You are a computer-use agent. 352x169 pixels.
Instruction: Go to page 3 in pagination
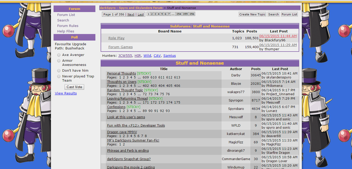point(155,14)
